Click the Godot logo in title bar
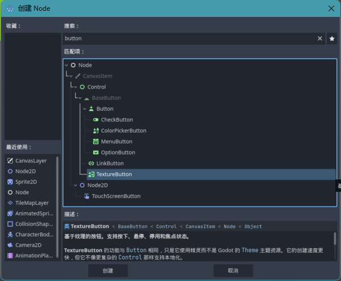This screenshot has height=281, width=341. 10,8
